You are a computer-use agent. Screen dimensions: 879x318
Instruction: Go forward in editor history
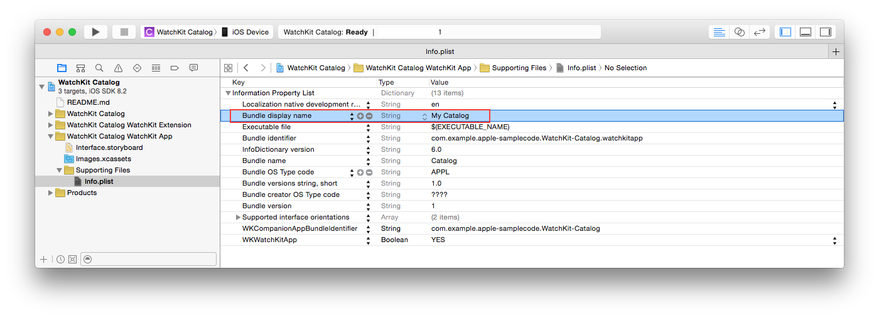click(x=262, y=68)
